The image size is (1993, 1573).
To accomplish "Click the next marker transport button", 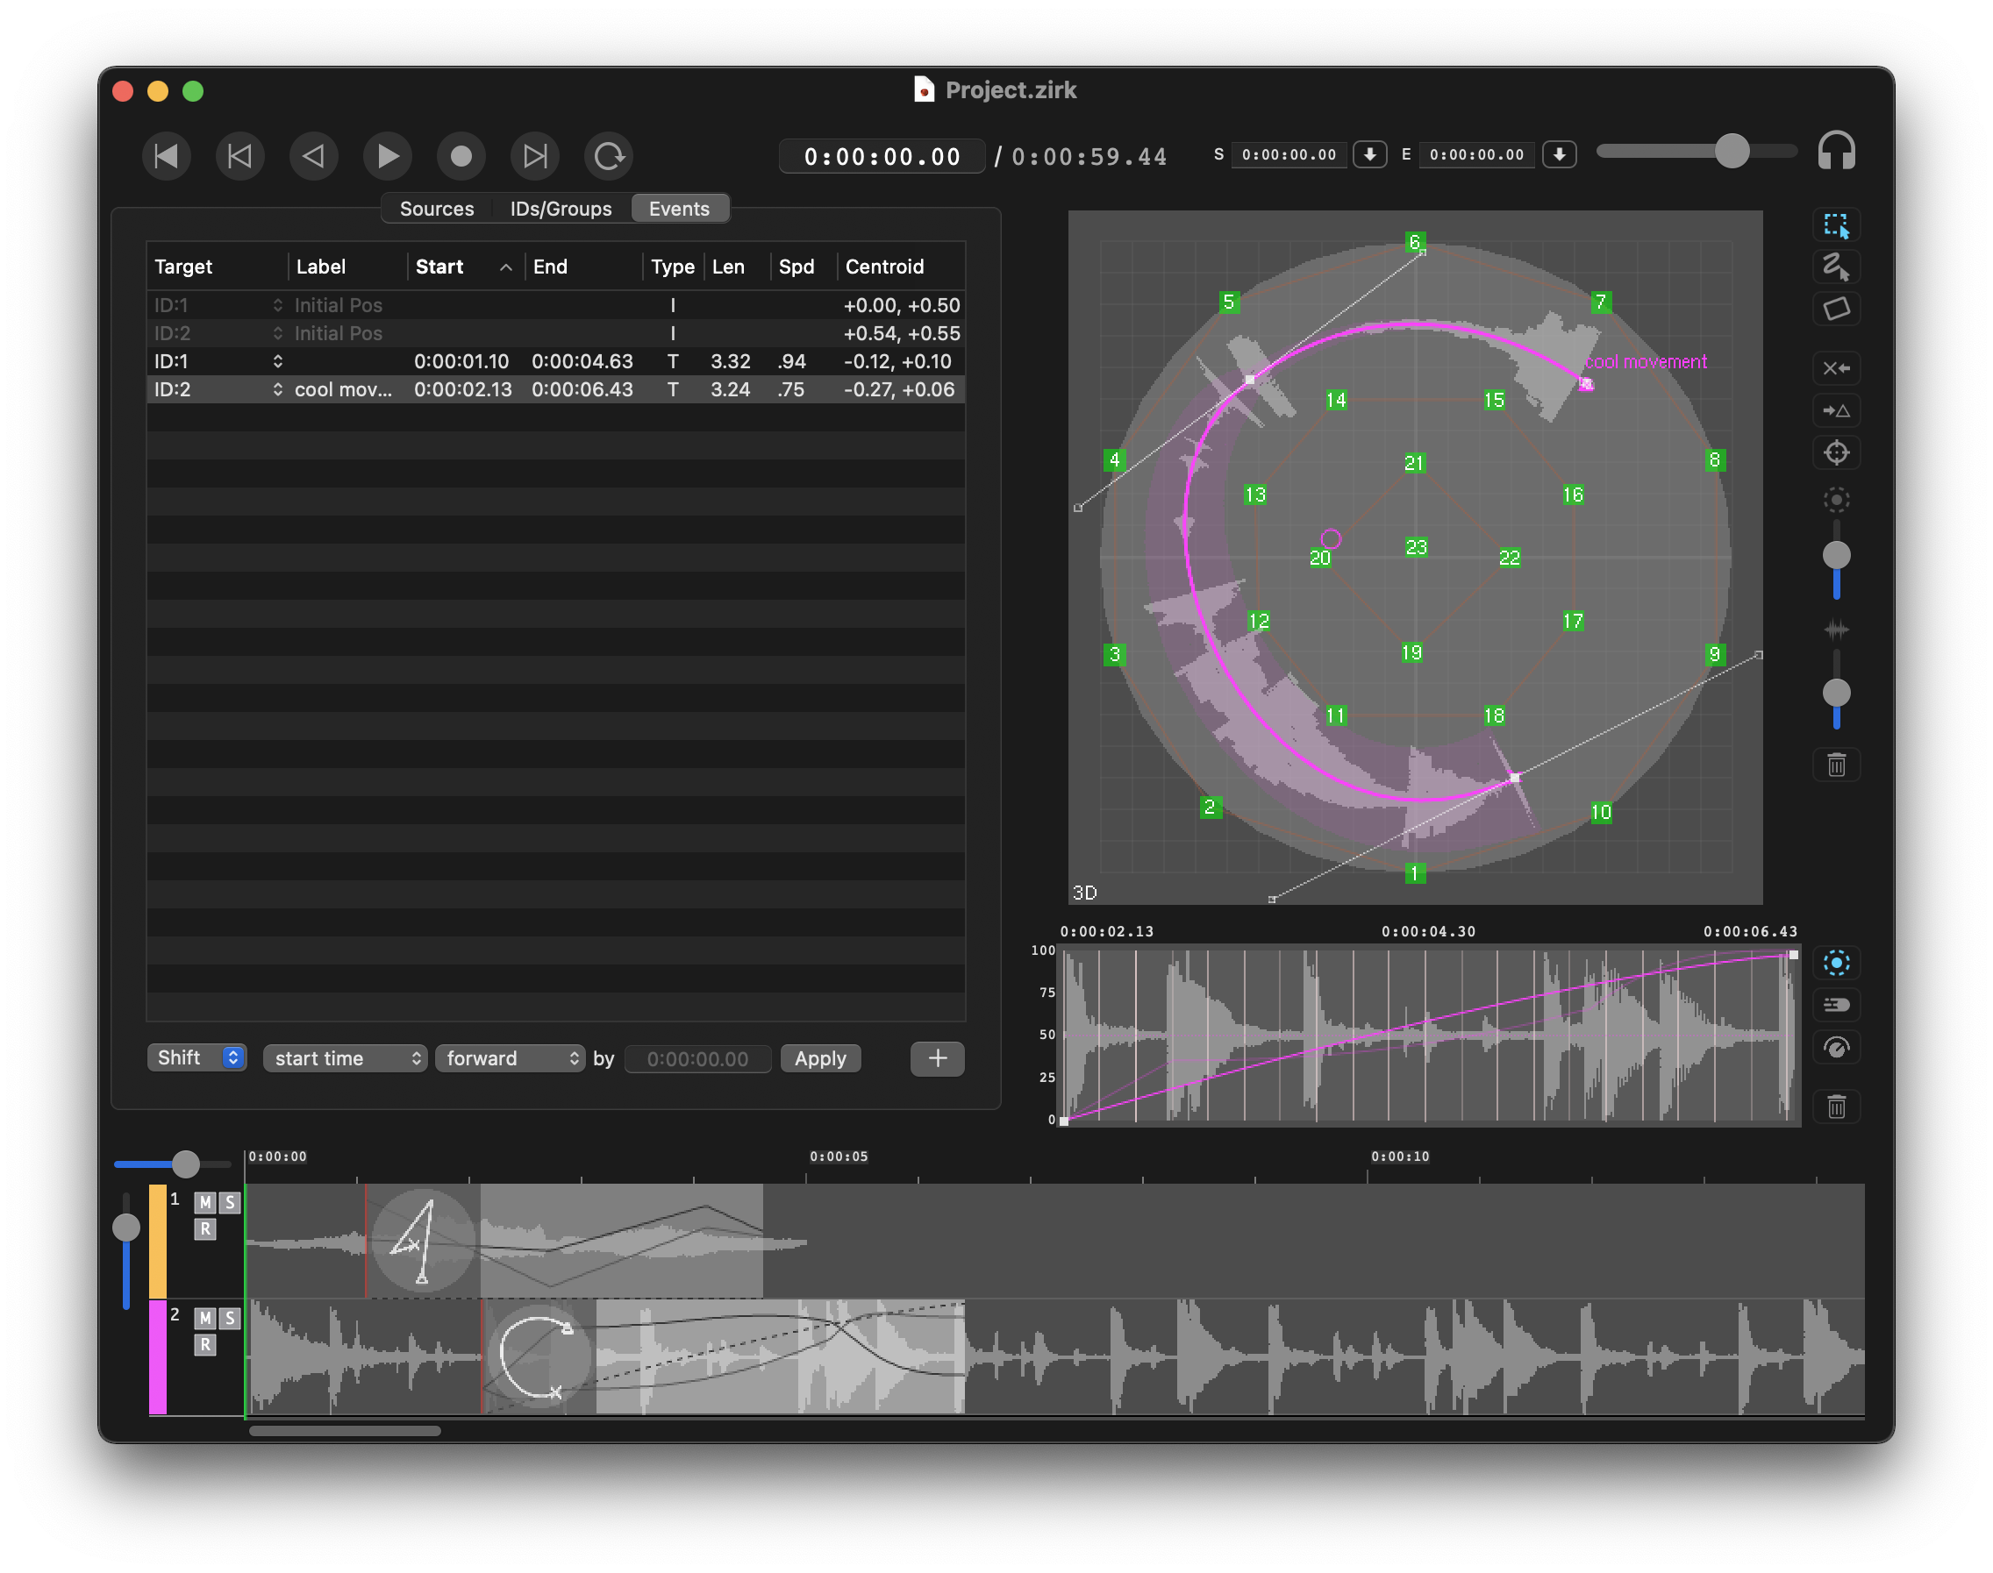I will 534,157.
